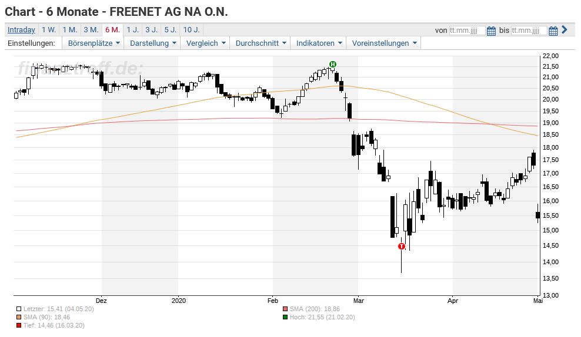Click 'Letzter: 15,41 (04.05.20)' legend text

coord(59,309)
